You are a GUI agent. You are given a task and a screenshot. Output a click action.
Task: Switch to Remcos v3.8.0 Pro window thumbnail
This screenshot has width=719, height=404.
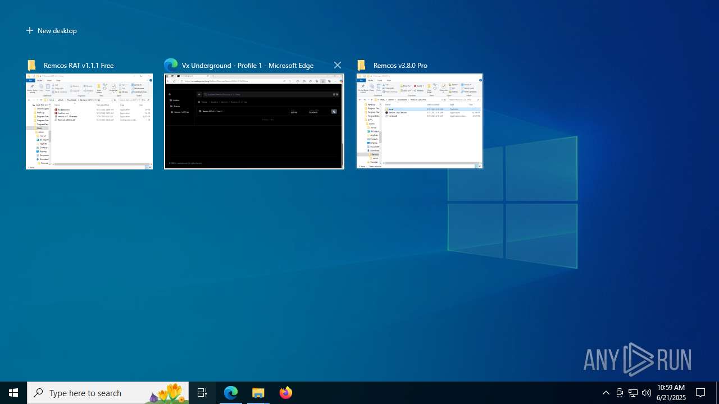point(420,121)
